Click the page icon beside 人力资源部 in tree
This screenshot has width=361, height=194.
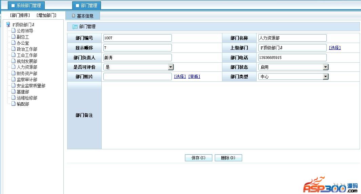point(14,67)
